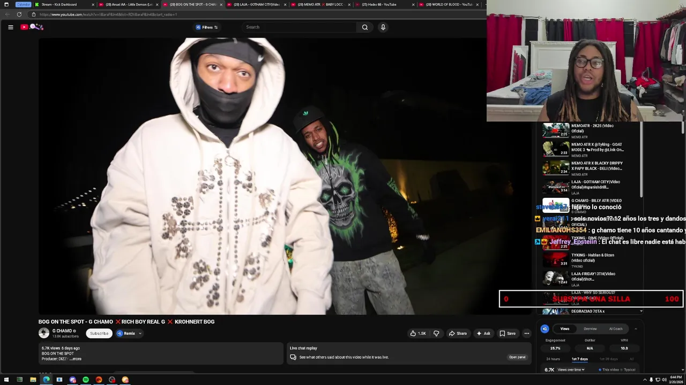Go to YouTube home via logo
Viewport: 686px width, 385px height.
32,27
